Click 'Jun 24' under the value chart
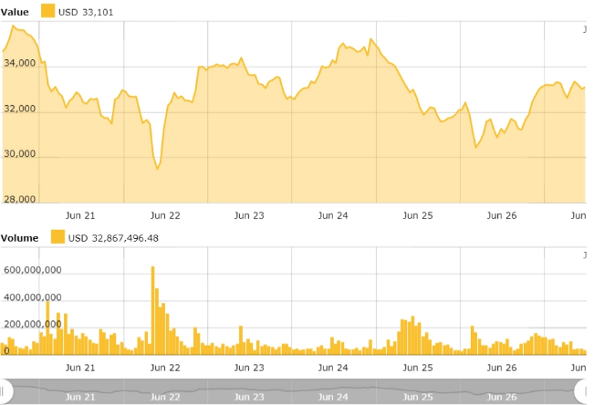The height and width of the screenshot is (405, 594). pyautogui.click(x=333, y=215)
